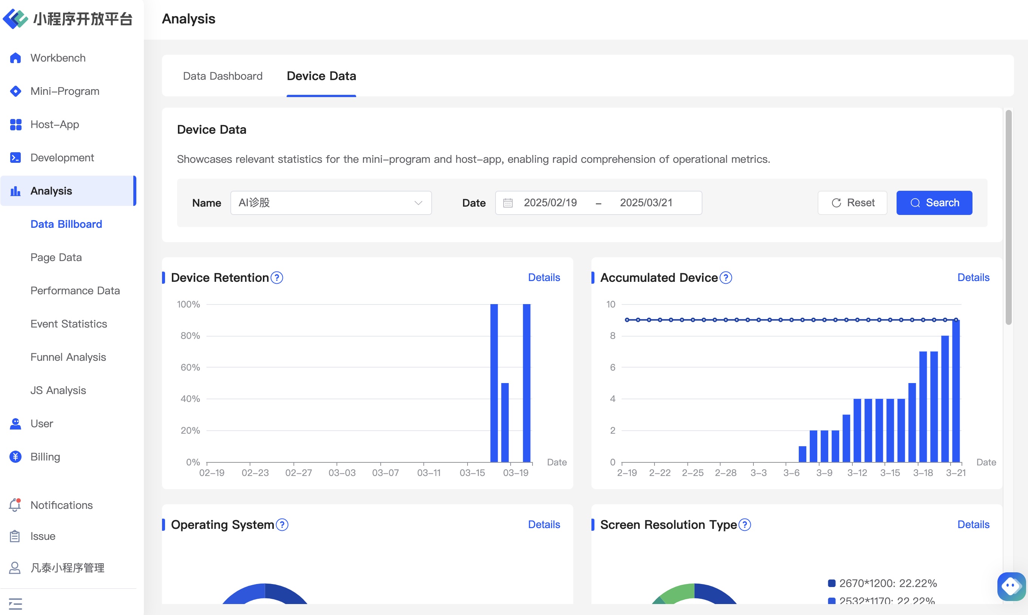
Task: Show help for Operating System
Action: pos(282,524)
